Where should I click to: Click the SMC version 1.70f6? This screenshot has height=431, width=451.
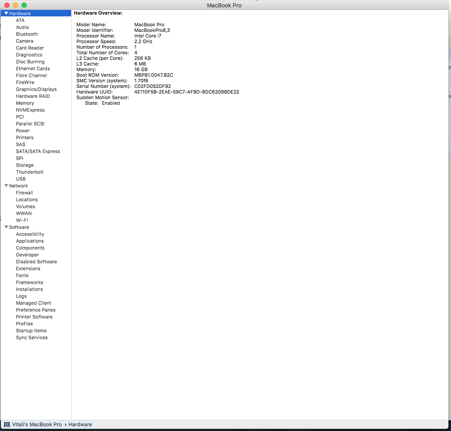pos(141,81)
